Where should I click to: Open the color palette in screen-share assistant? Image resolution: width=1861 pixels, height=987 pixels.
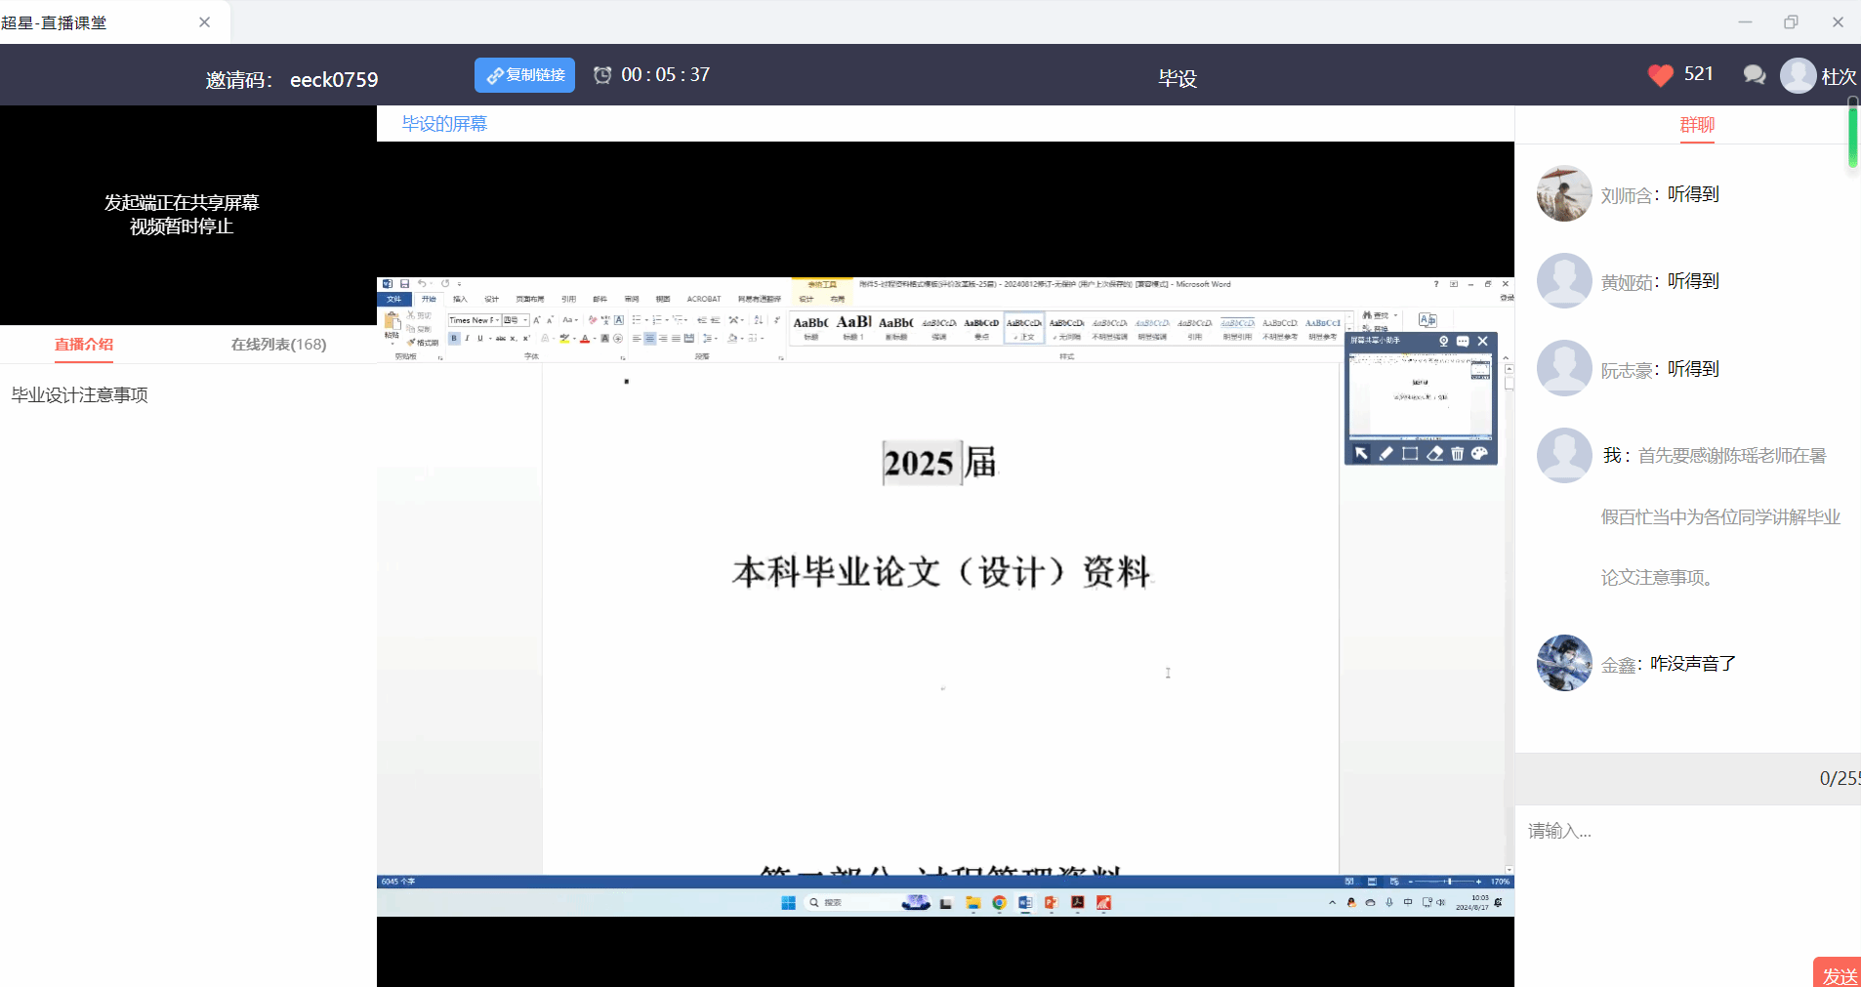(x=1480, y=454)
